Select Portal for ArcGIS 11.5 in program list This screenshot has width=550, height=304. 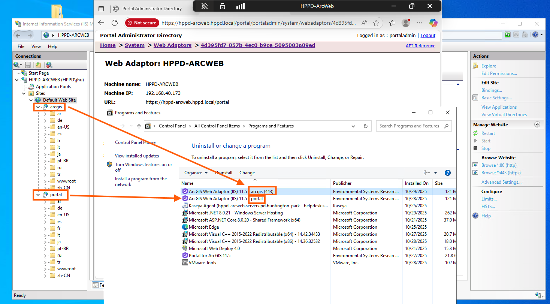pyautogui.click(x=209, y=256)
